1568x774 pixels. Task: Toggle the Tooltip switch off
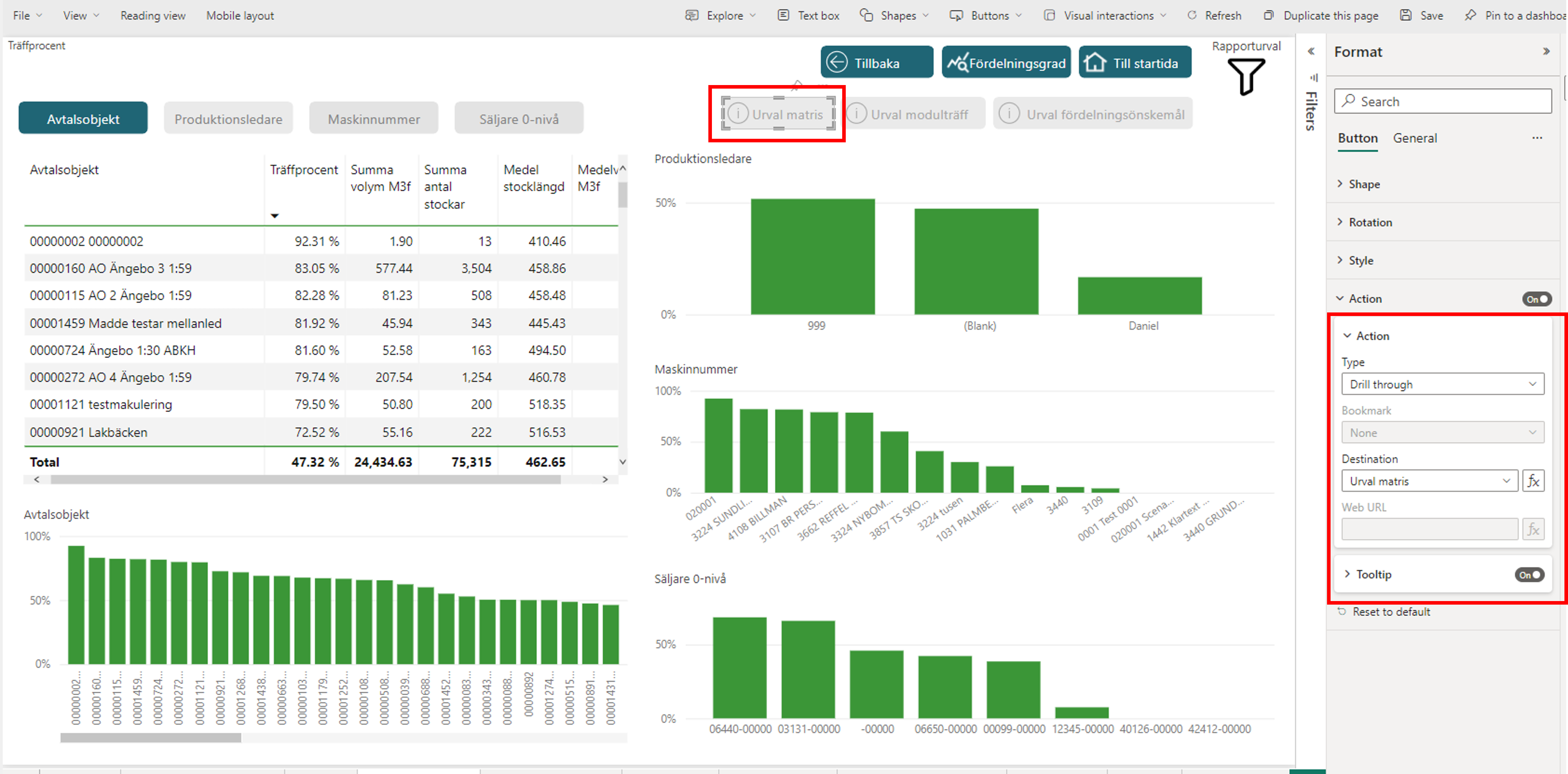[1529, 574]
